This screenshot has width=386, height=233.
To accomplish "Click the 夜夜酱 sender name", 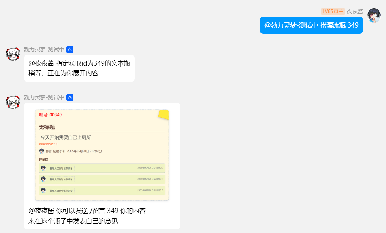I will point(355,12).
